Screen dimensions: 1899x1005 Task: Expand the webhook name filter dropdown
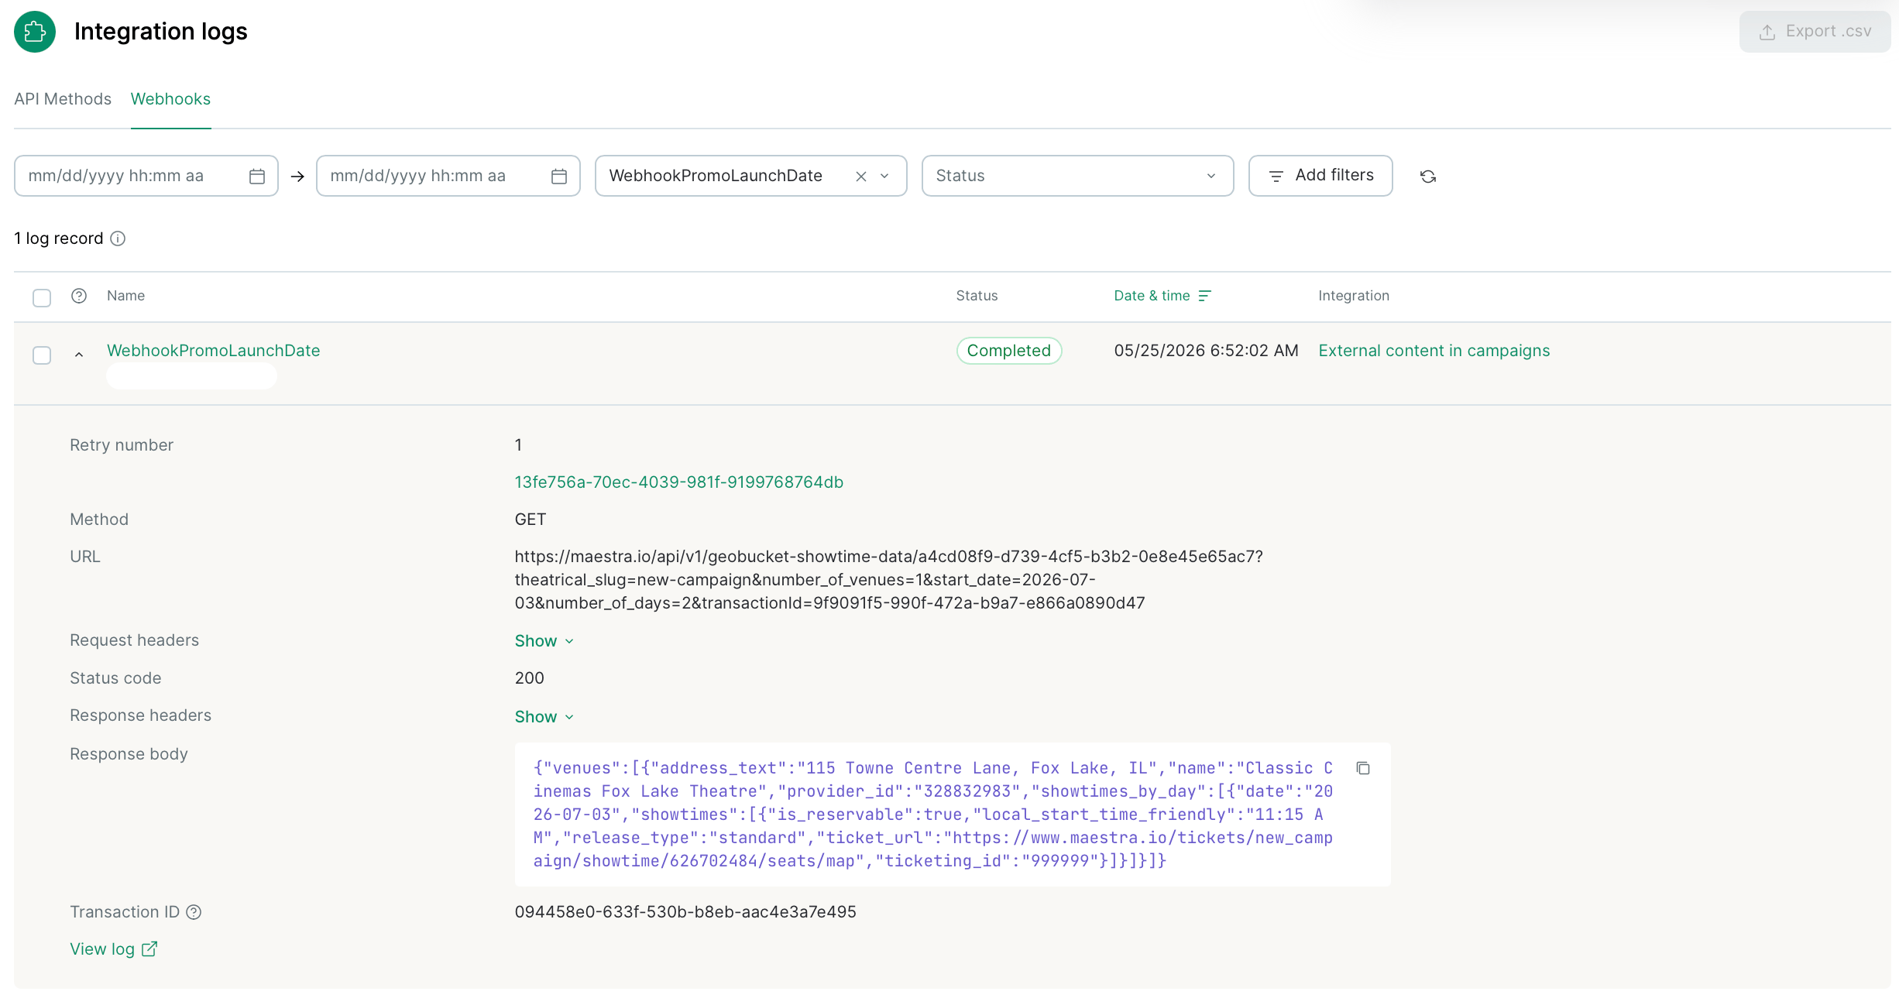coord(884,177)
